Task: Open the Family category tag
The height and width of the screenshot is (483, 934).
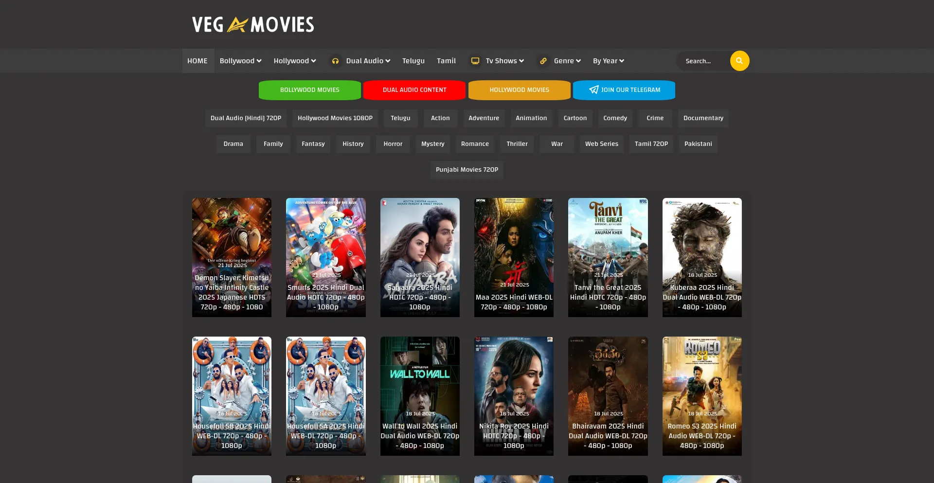Action: [273, 144]
